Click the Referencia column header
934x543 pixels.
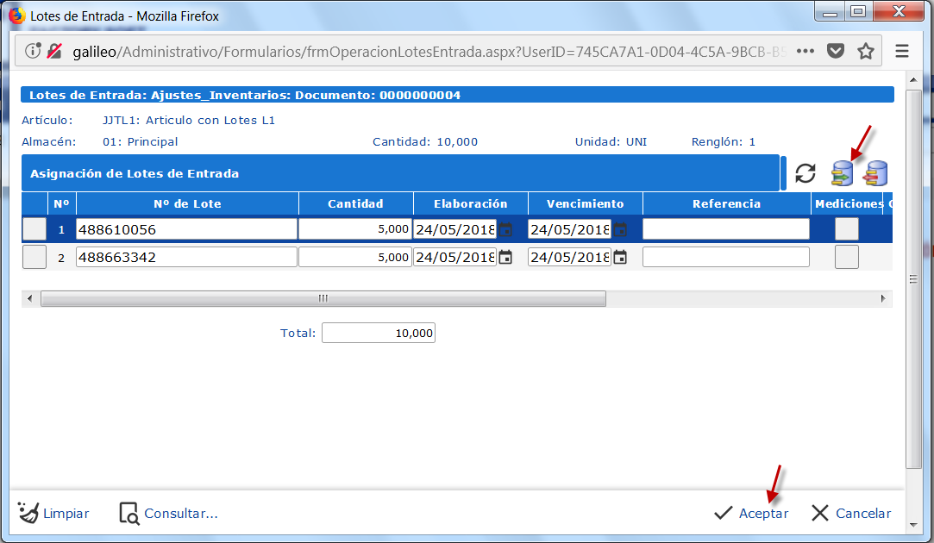tap(727, 203)
